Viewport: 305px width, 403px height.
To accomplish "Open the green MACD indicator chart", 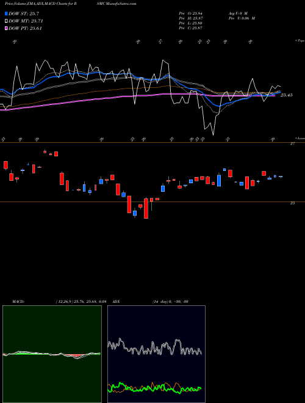I will 52,354.
